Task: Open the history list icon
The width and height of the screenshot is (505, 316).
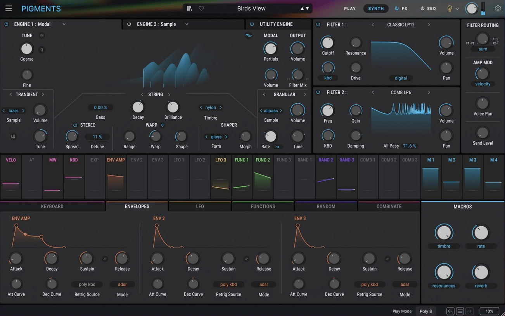Action: click(460, 311)
